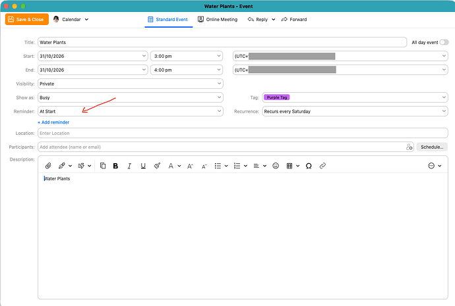Screen dimensions: 455x306
Task: Expand the numbered list options arrow
Action: [245, 166]
